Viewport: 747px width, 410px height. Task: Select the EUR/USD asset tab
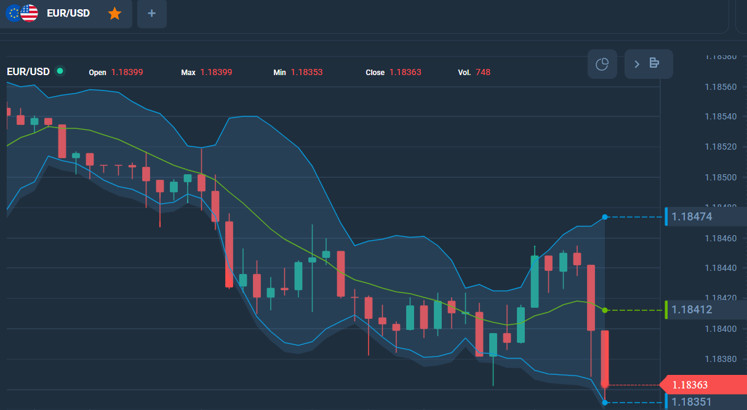68,14
